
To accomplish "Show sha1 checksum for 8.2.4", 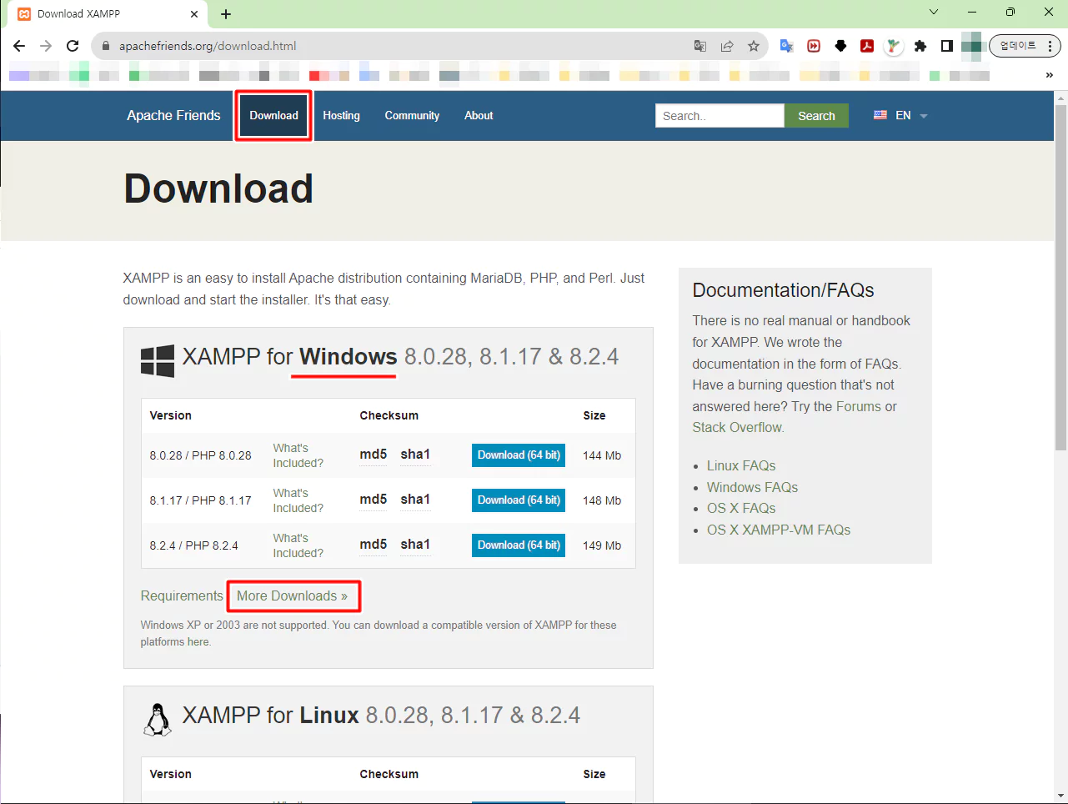I will 415,545.
